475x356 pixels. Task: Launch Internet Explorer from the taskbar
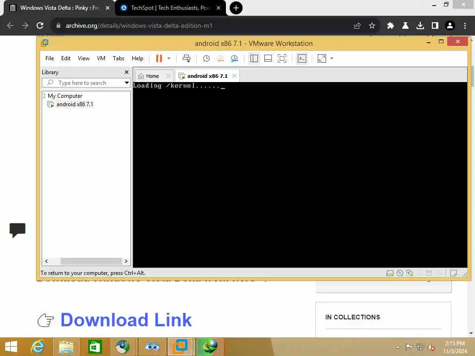[38, 347]
